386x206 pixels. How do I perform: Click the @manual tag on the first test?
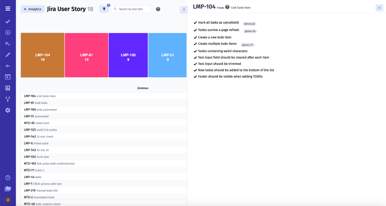(250, 23)
